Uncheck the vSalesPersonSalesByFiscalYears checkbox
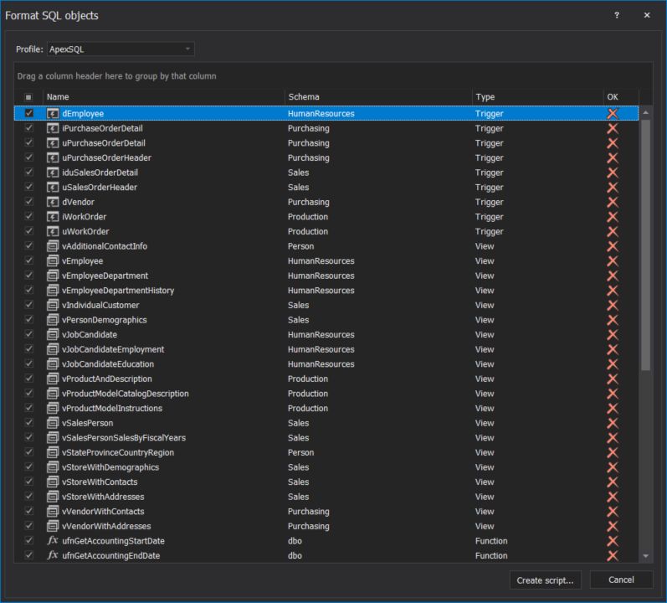 click(29, 437)
